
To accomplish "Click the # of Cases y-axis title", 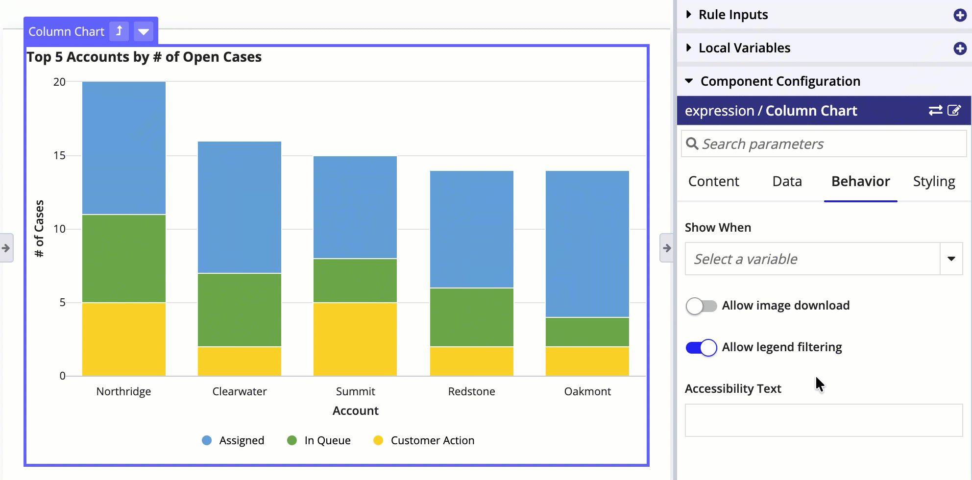I will 39,228.
